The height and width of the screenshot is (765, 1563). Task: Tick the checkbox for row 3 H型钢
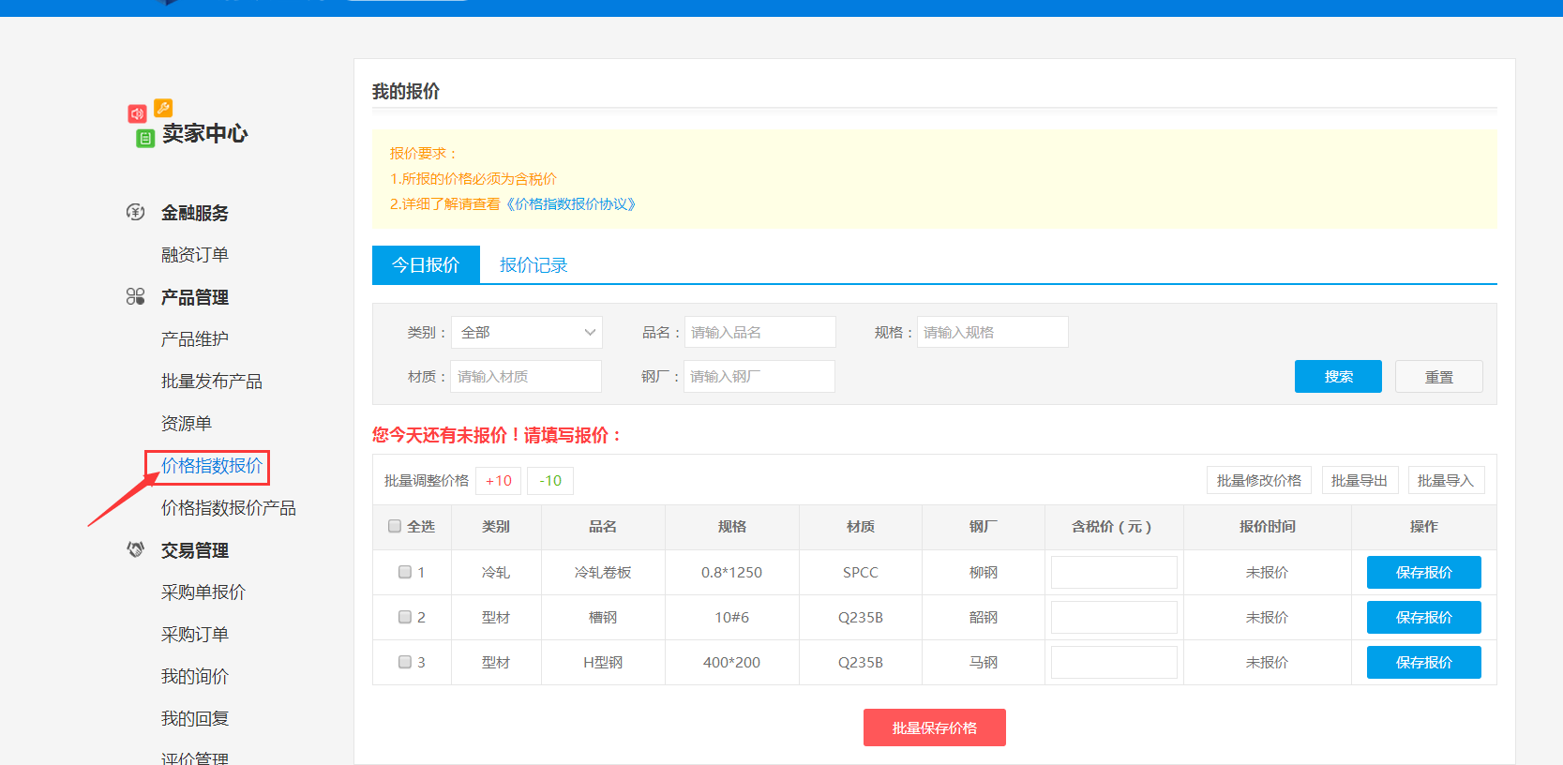point(405,662)
